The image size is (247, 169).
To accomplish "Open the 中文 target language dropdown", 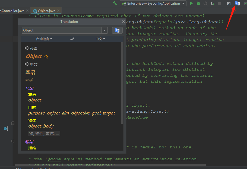I will pos(100,39).
